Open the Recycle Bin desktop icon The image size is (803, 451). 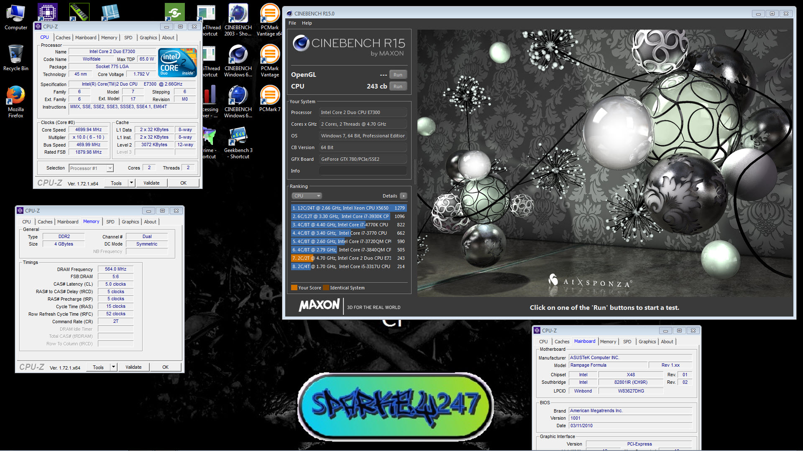(x=16, y=58)
